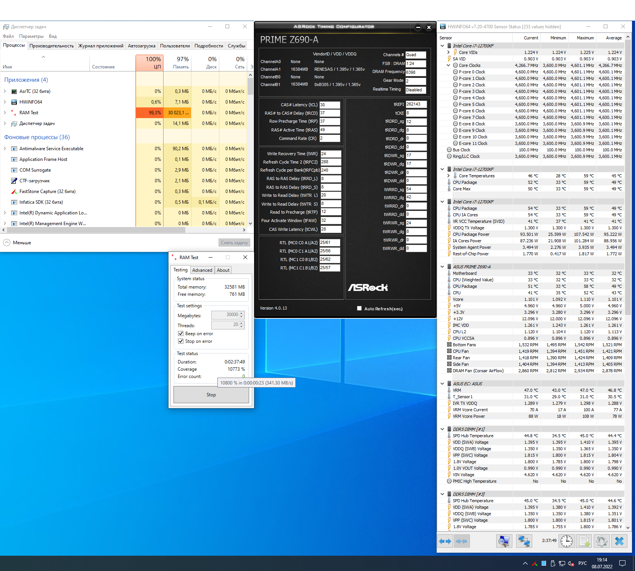
Task: Click COM Surrogate process icon
Action: tap(14, 170)
